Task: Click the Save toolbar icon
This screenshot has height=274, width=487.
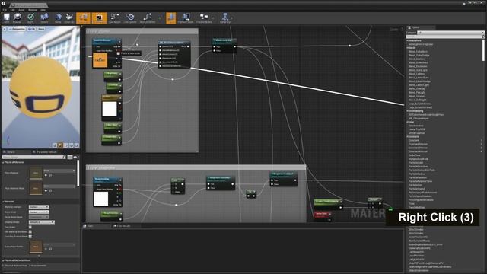Action: pyautogui.click(x=7, y=18)
